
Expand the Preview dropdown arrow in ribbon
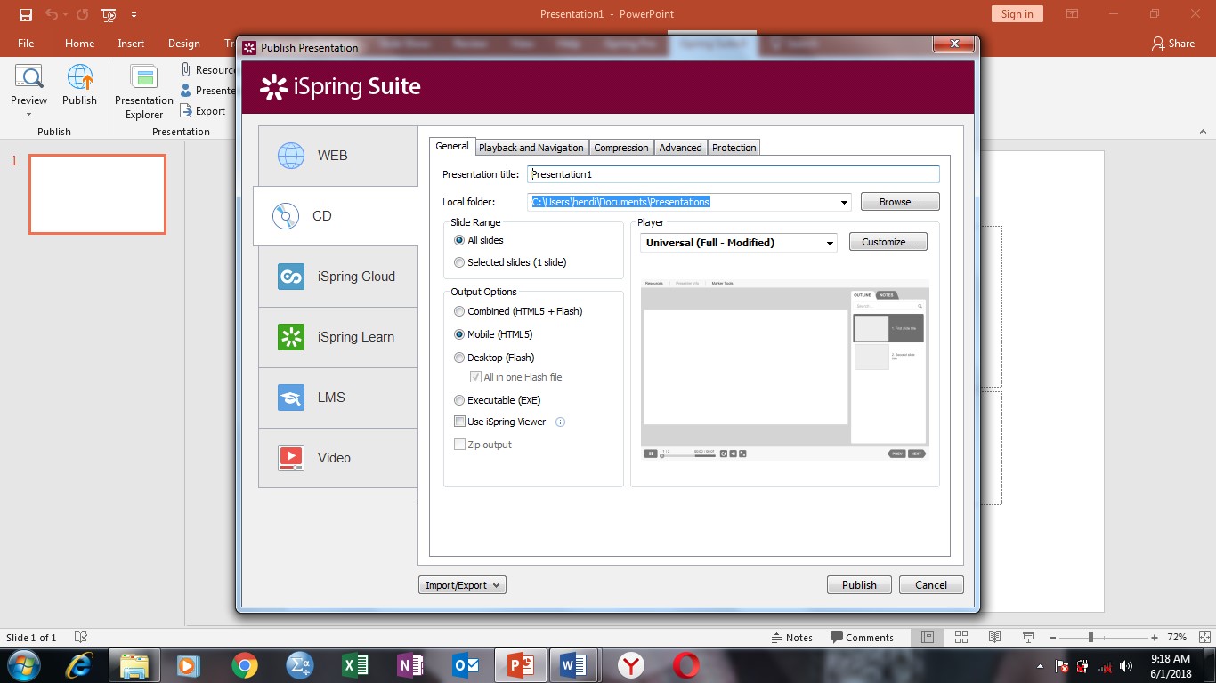(x=28, y=114)
